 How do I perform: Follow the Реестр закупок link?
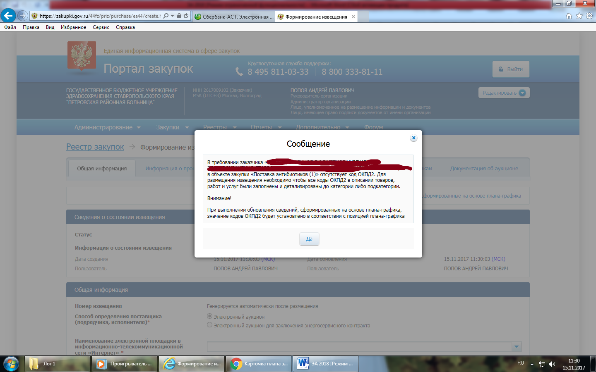pos(95,147)
